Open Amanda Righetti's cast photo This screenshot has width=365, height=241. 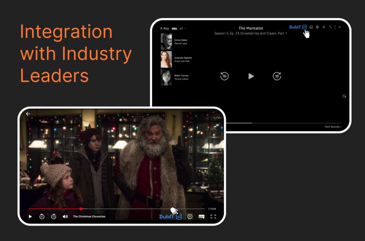tap(166, 59)
